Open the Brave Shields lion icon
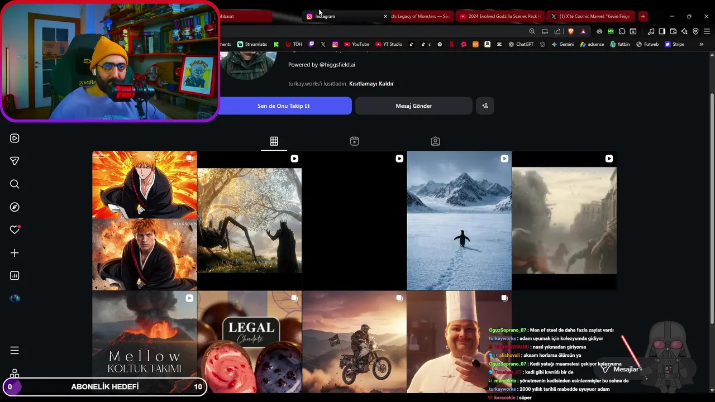The width and height of the screenshot is (715, 402). click(x=570, y=31)
